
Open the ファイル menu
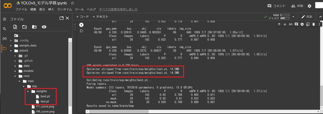click(x=21, y=9)
